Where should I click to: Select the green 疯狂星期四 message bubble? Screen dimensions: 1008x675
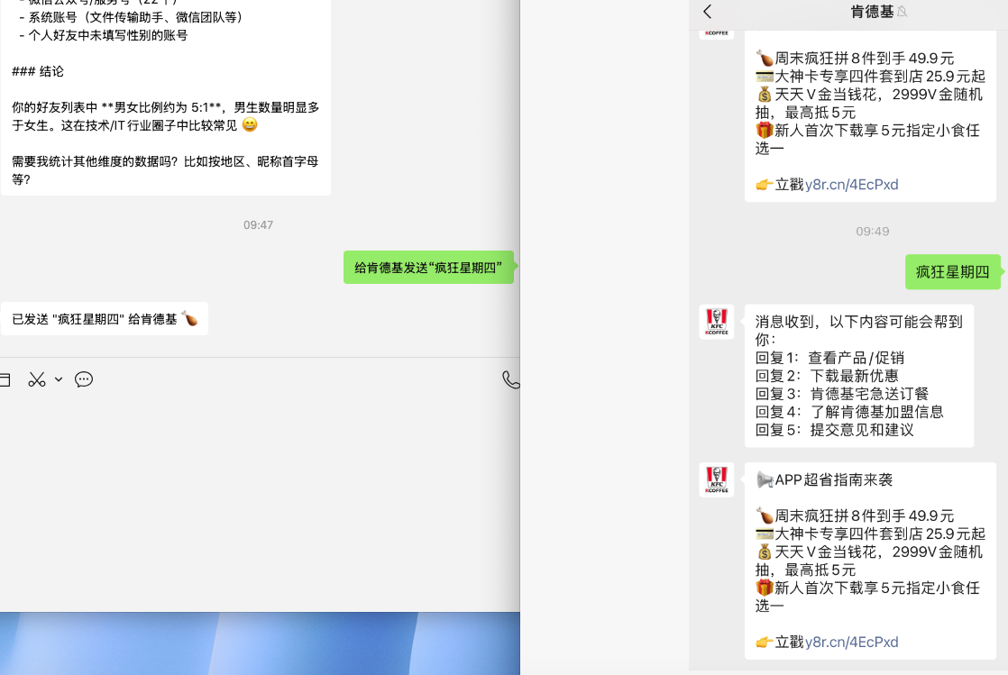952,271
